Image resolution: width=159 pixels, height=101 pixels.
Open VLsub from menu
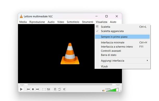click(x=123, y=66)
